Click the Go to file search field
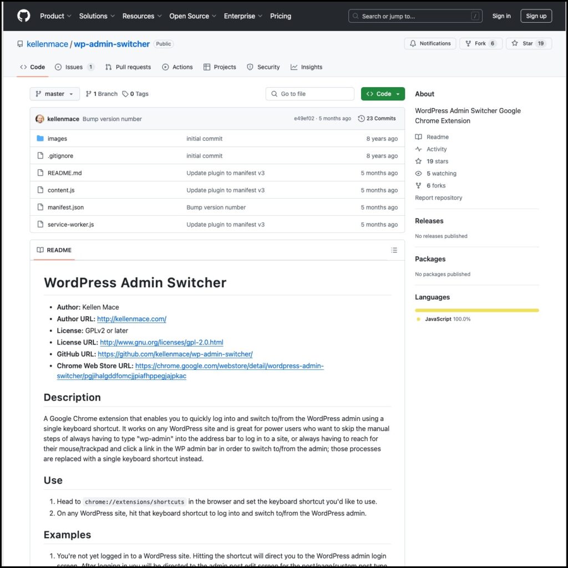This screenshot has width=568, height=568. pyautogui.click(x=310, y=94)
